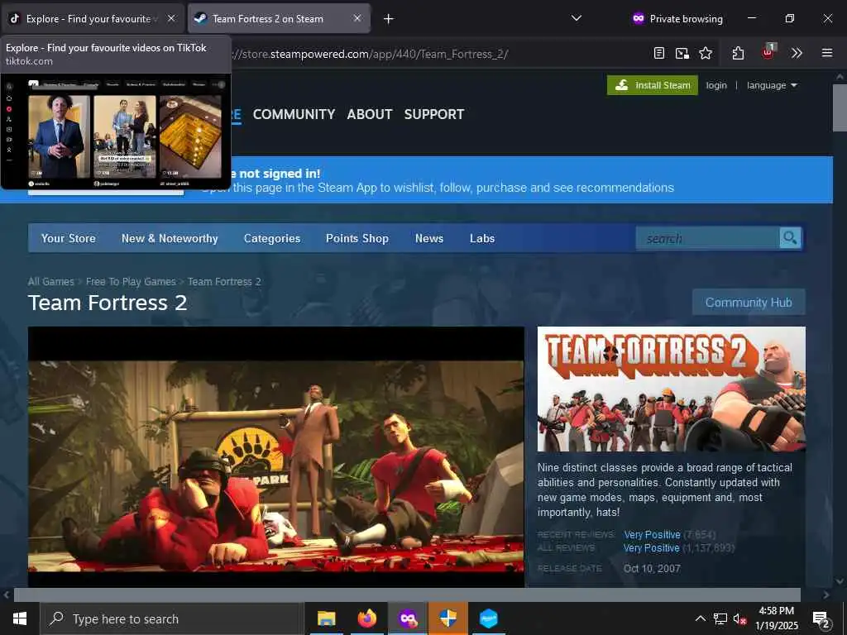Follow the Free To Play Games breadcrumb
847x635 pixels.
point(131,281)
